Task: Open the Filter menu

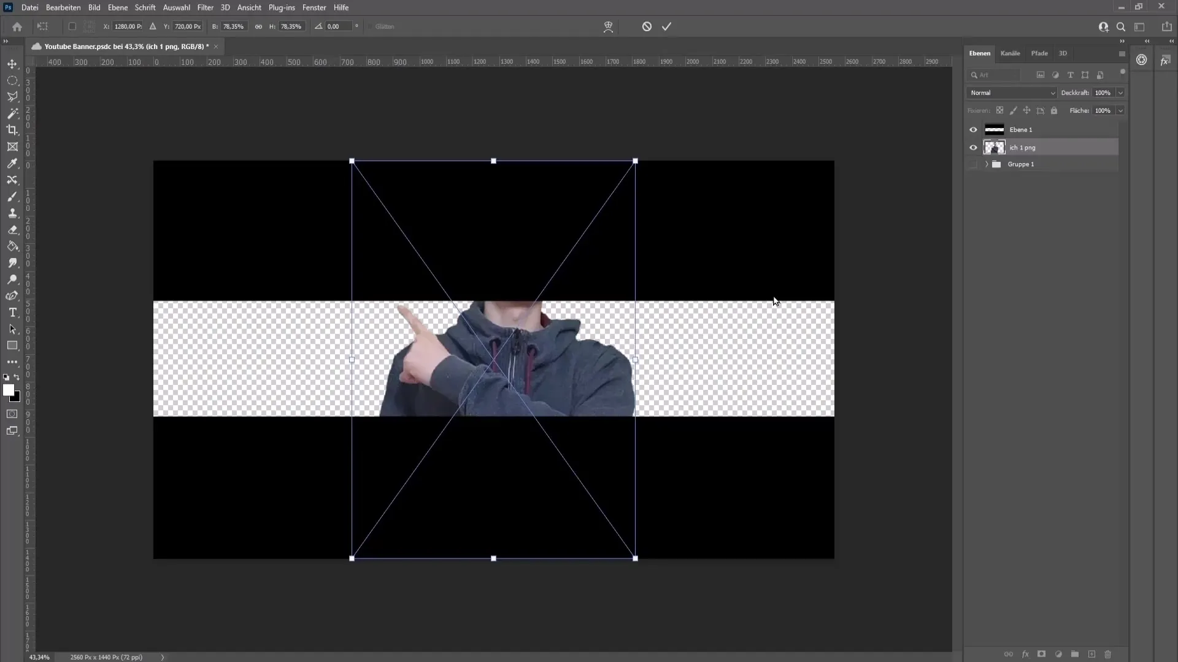Action: pyautogui.click(x=206, y=7)
